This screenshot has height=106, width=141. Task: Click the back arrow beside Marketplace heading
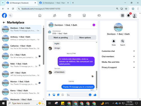[4, 22]
